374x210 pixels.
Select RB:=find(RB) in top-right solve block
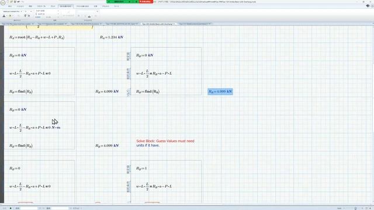[148, 92]
